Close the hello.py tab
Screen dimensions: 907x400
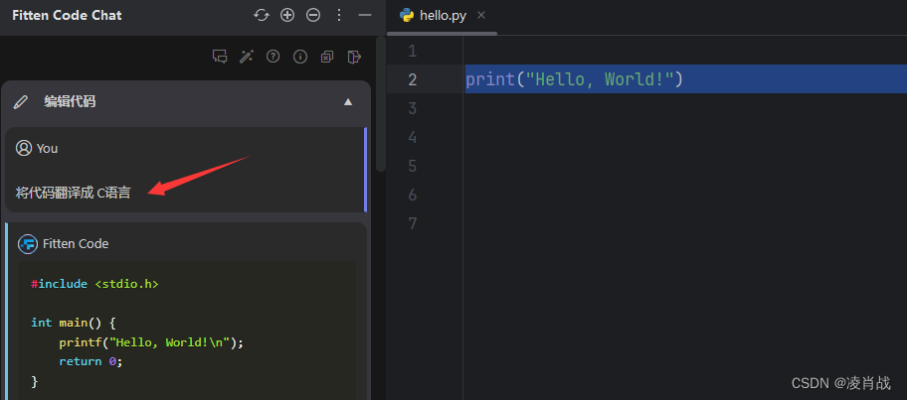tap(481, 15)
